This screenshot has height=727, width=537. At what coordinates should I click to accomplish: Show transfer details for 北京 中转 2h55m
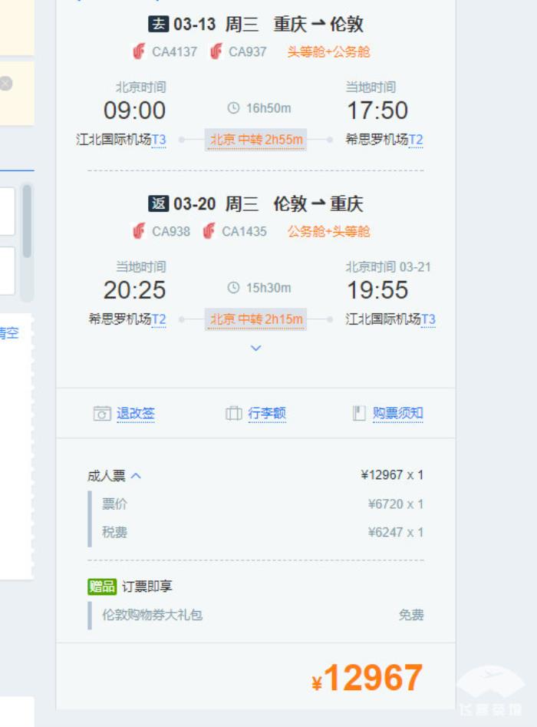pyautogui.click(x=256, y=140)
